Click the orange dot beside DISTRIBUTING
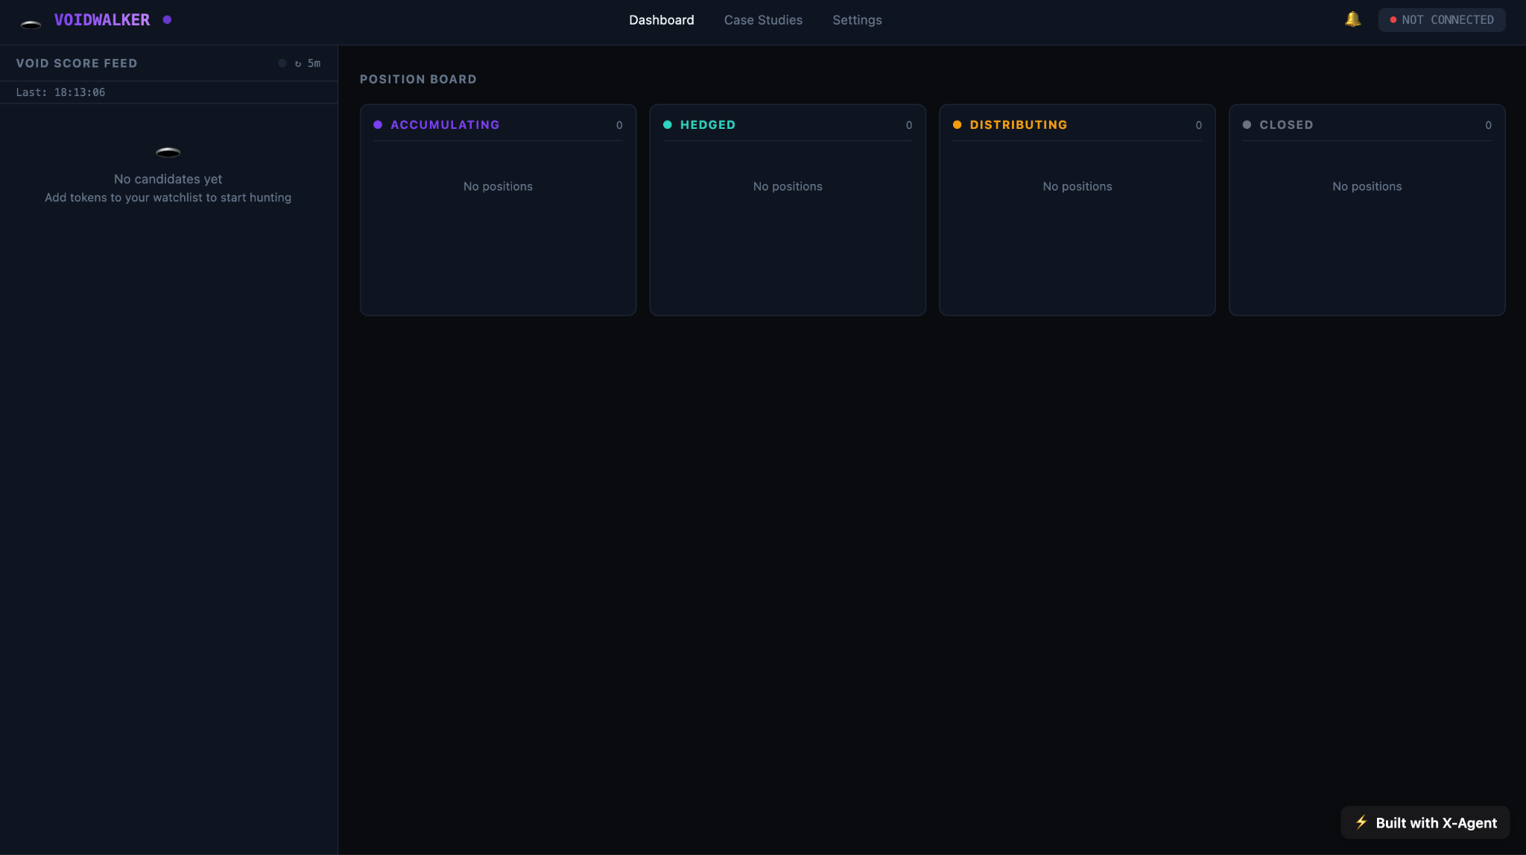The image size is (1526, 855). (x=957, y=125)
